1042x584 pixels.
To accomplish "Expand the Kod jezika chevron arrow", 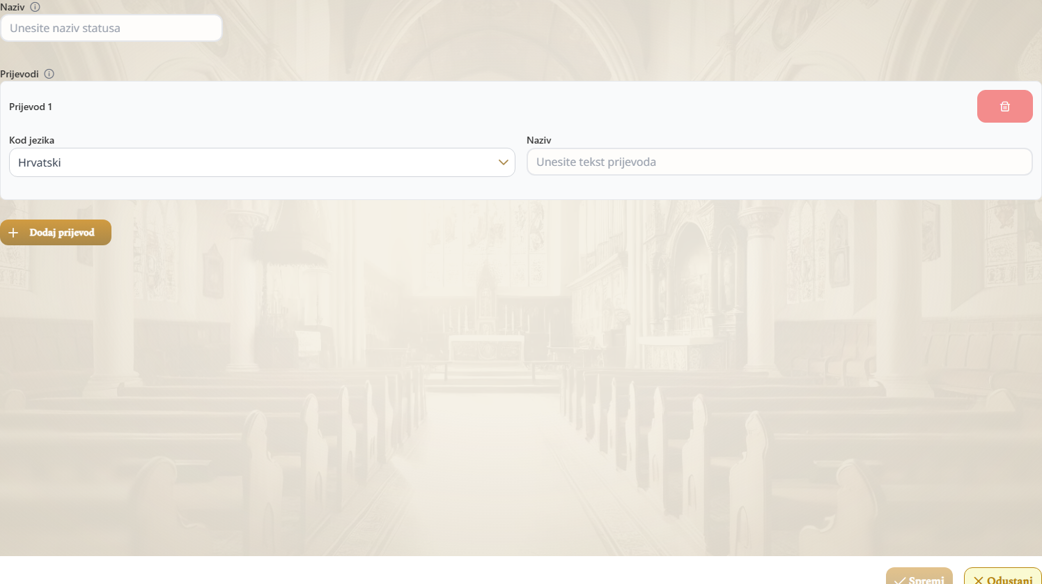I will [x=503, y=162].
